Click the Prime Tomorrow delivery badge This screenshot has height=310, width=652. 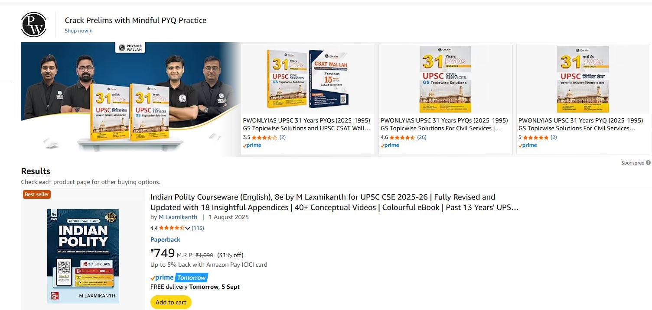(x=179, y=277)
